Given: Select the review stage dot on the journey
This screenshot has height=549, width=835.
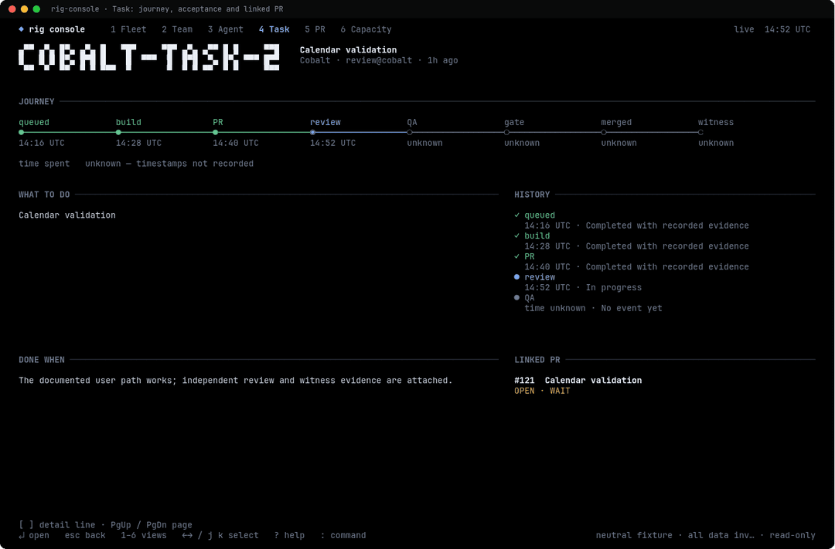Looking at the screenshot, I should [x=312, y=133].
